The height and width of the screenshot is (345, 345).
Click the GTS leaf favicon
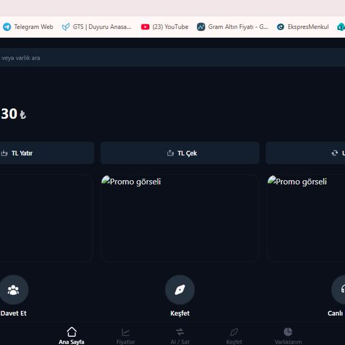pos(66,27)
